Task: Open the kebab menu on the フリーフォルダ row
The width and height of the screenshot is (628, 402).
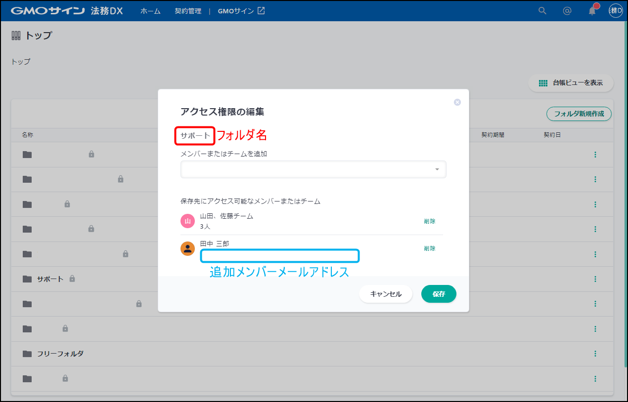Action: pos(595,353)
